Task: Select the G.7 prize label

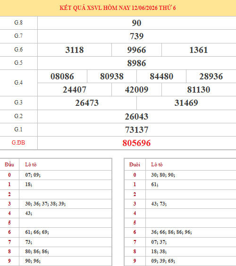Action: (18, 36)
